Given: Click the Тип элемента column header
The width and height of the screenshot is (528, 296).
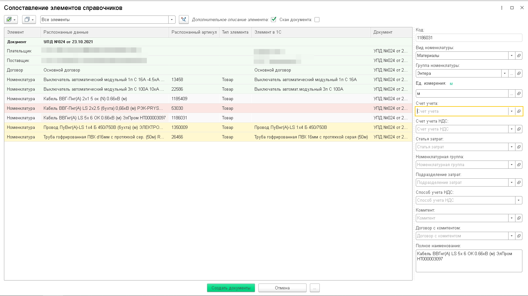Looking at the screenshot, I should pos(235,32).
